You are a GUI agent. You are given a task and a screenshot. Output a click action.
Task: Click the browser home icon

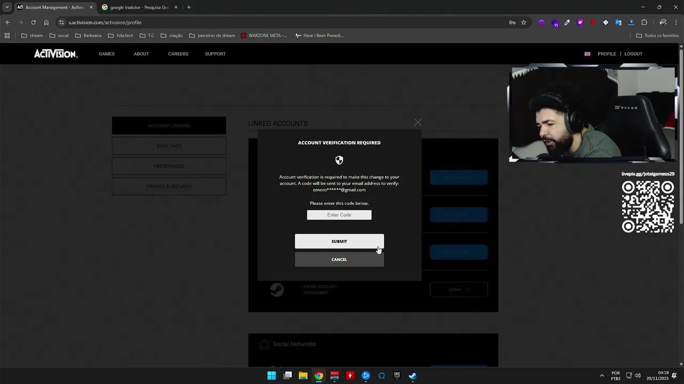46,22
